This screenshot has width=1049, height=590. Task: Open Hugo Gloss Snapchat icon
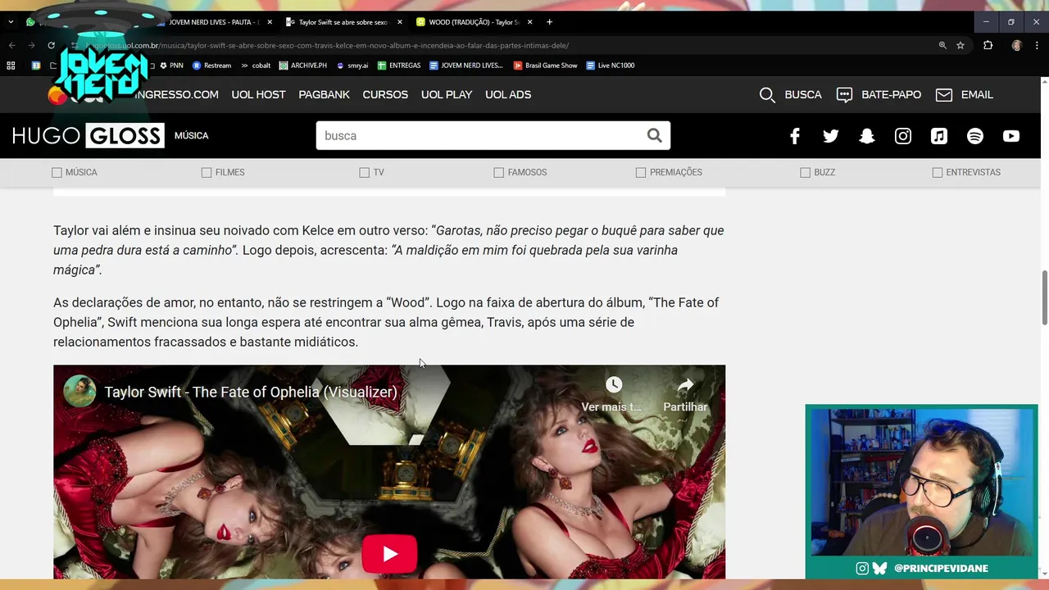(867, 136)
